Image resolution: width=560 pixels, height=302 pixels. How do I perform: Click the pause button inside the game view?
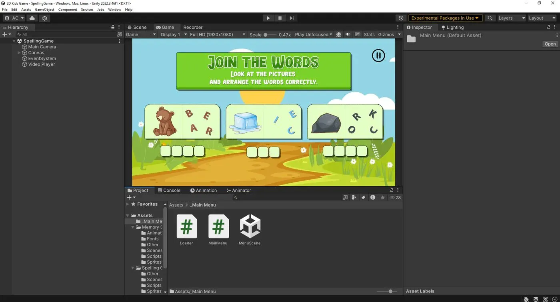tap(378, 56)
